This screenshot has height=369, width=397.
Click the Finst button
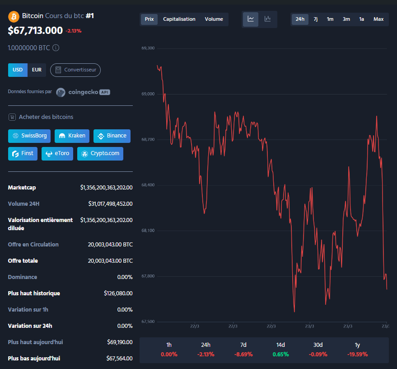pyautogui.click(x=22, y=153)
